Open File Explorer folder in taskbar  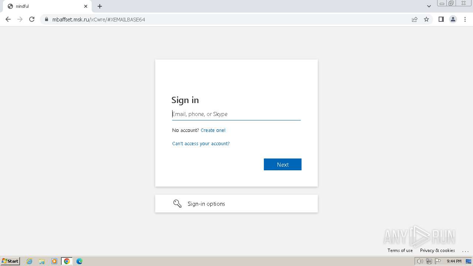coord(42,261)
